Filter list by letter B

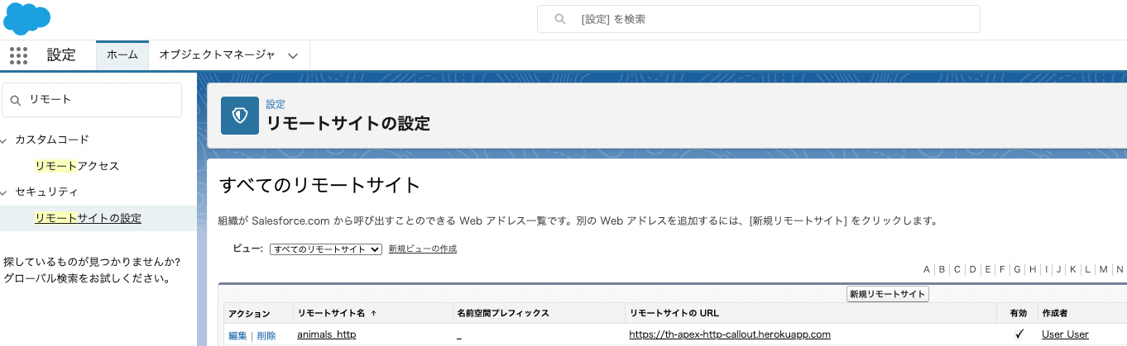pos(942,269)
